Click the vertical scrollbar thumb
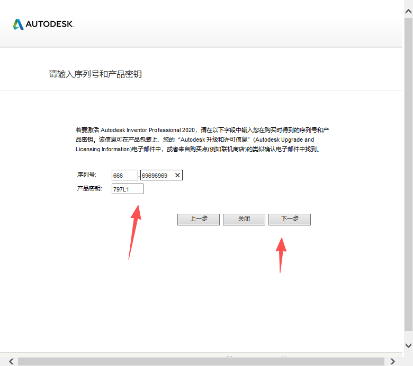This screenshot has height=366, width=413. click(409, 174)
